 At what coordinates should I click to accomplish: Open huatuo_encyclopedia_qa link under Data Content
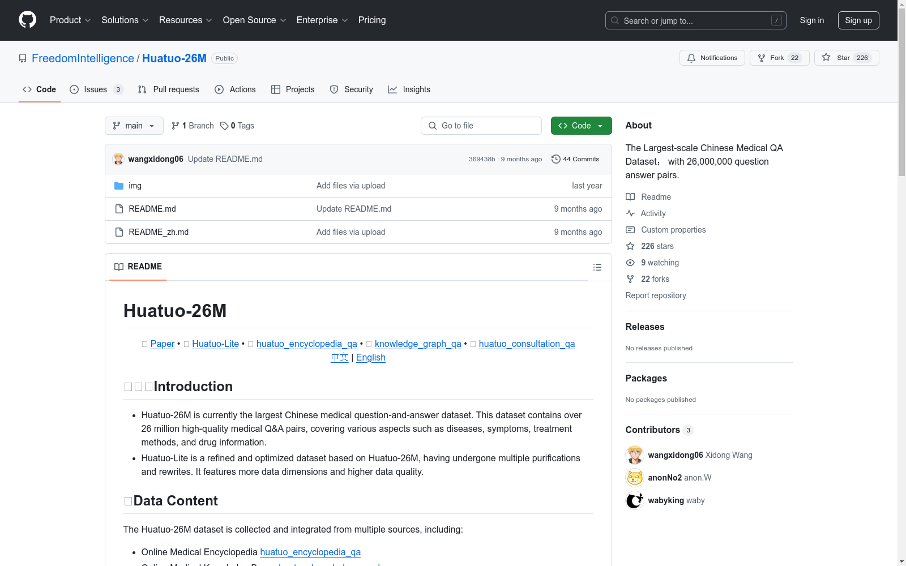(310, 552)
